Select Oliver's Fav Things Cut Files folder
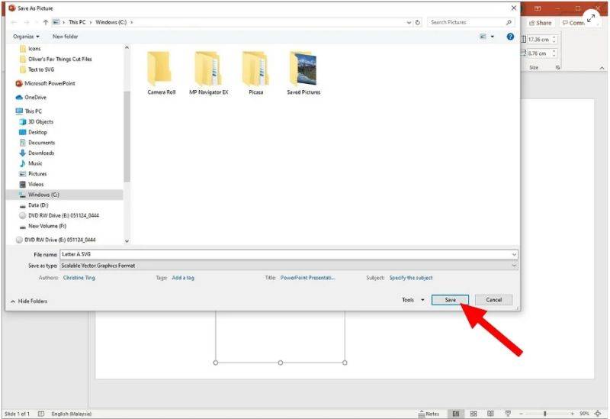This screenshot has width=610, height=419. pos(60,60)
